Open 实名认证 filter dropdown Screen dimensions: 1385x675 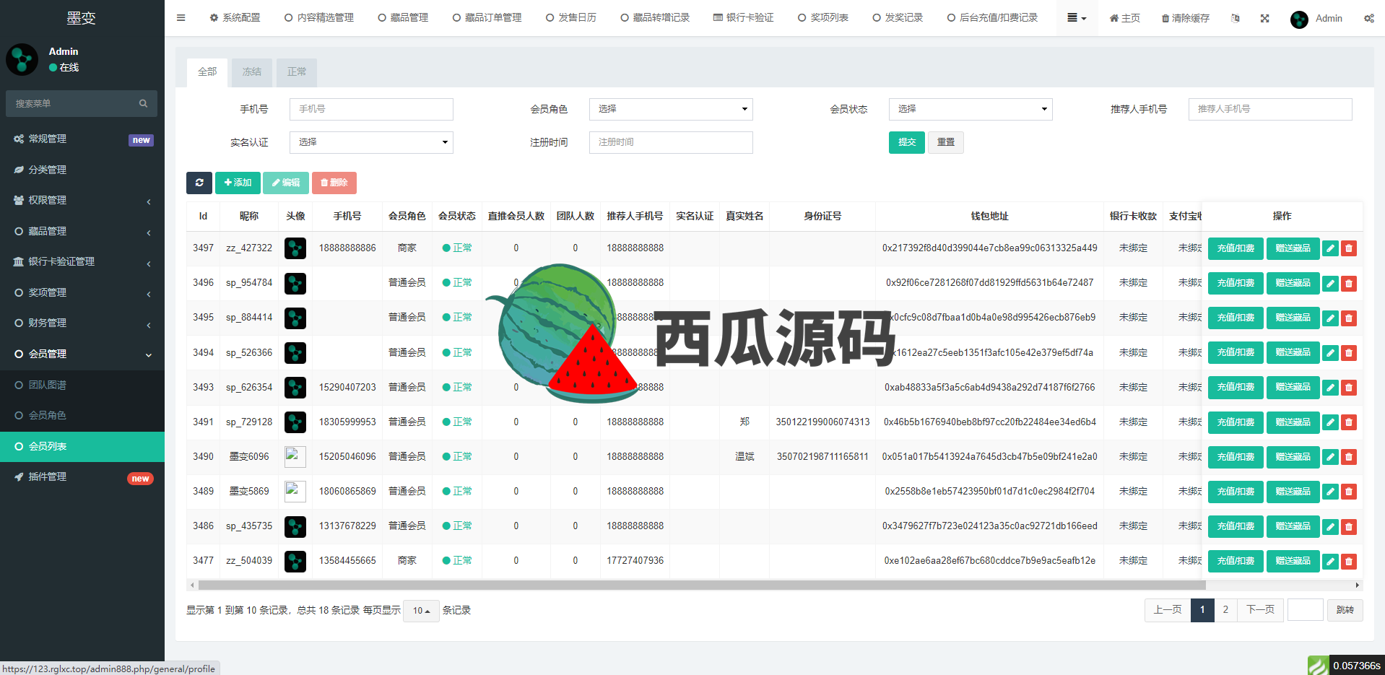coord(371,142)
